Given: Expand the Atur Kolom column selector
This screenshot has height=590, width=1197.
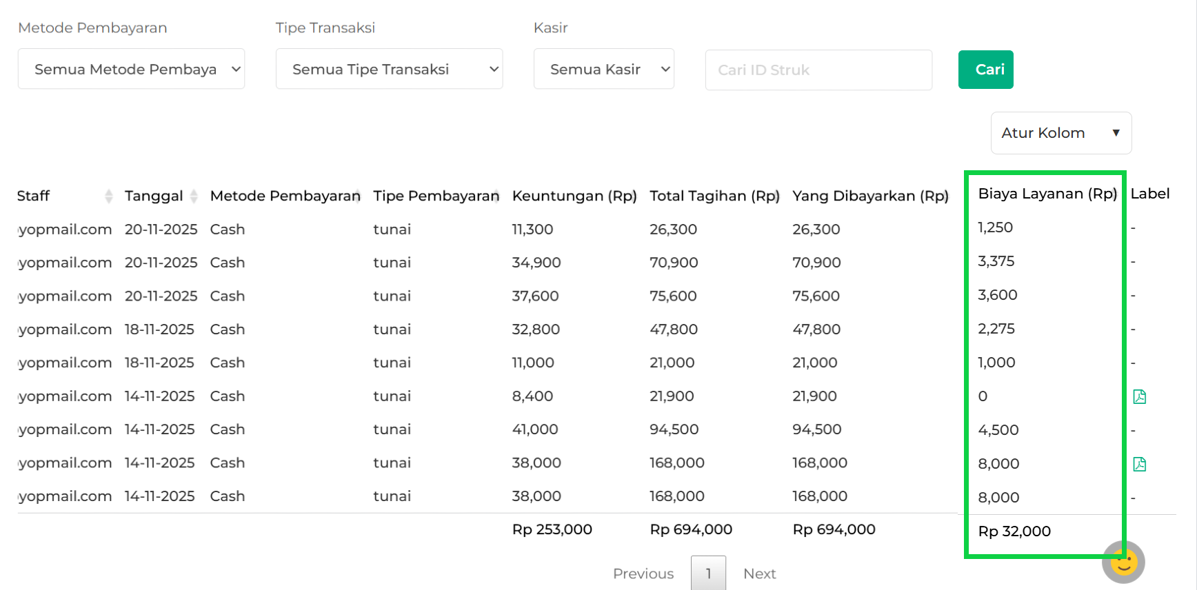Looking at the screenshot, I should click(x=1060, y=133).
